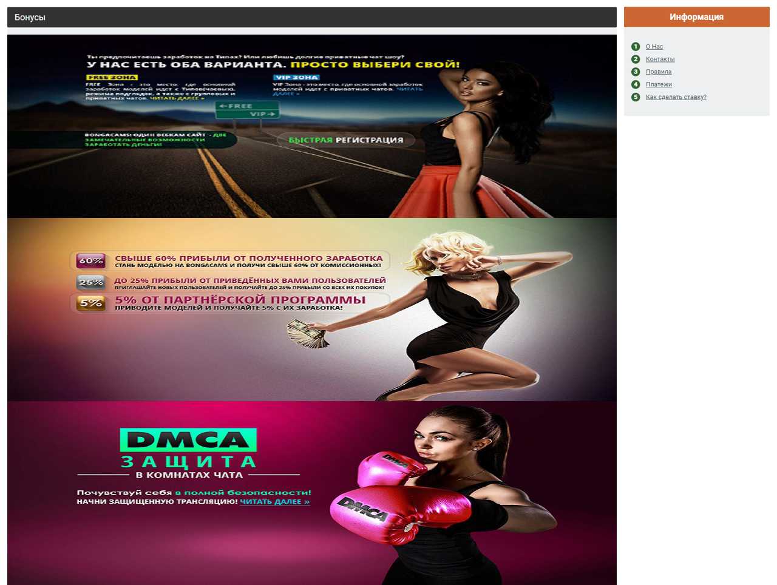This screenshot has height=585, width=777.
Task: Click the Информация sidebar header
Action: coord(696,17)
